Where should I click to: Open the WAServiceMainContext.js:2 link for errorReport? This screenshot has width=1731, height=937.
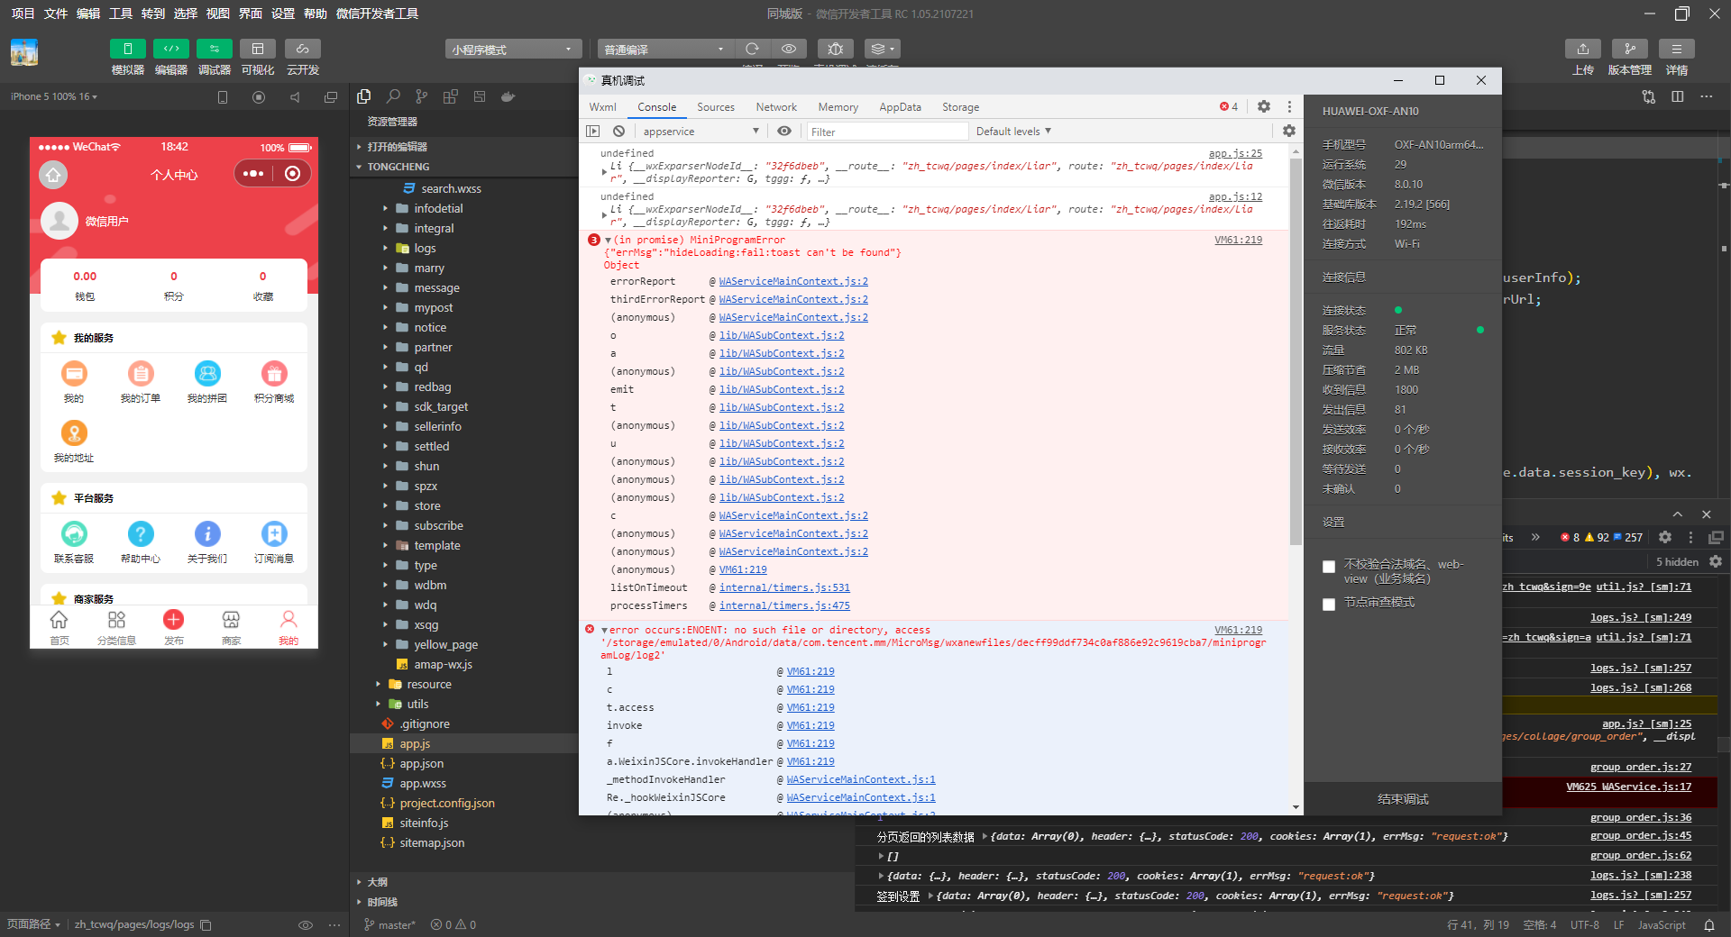pyautogui.click(x=793, y=281)
